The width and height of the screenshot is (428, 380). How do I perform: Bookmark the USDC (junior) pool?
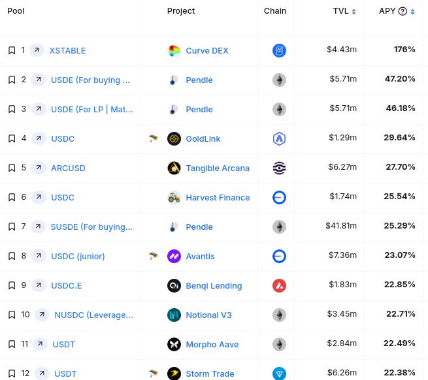pos(12,256)
